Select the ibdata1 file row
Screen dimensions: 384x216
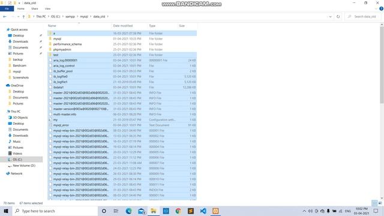pos(122,87)
